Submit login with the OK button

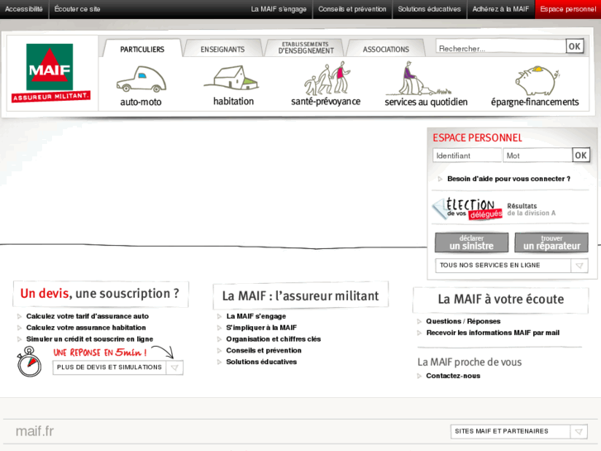tap(580, 156)
